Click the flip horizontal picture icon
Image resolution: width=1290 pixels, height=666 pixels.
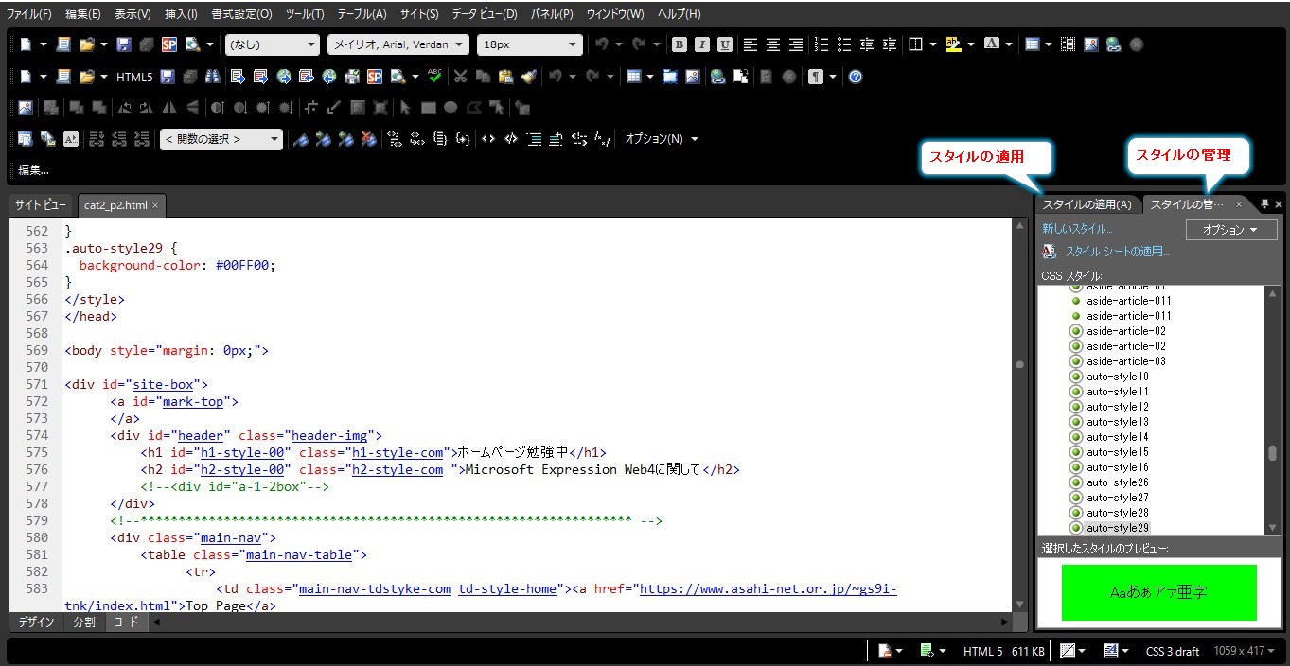pyautogui.click(x=170, y=108)
